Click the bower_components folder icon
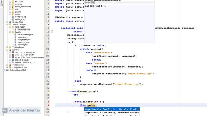 (13, 7)
